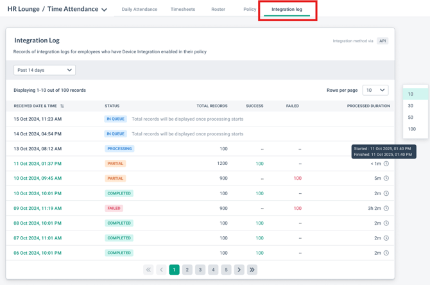Image resolution: width=430 pixels, height=285 pixels.
Task: Open the Past 14 days dropdown
Action: pyautogui.click(x=44, y=70)
